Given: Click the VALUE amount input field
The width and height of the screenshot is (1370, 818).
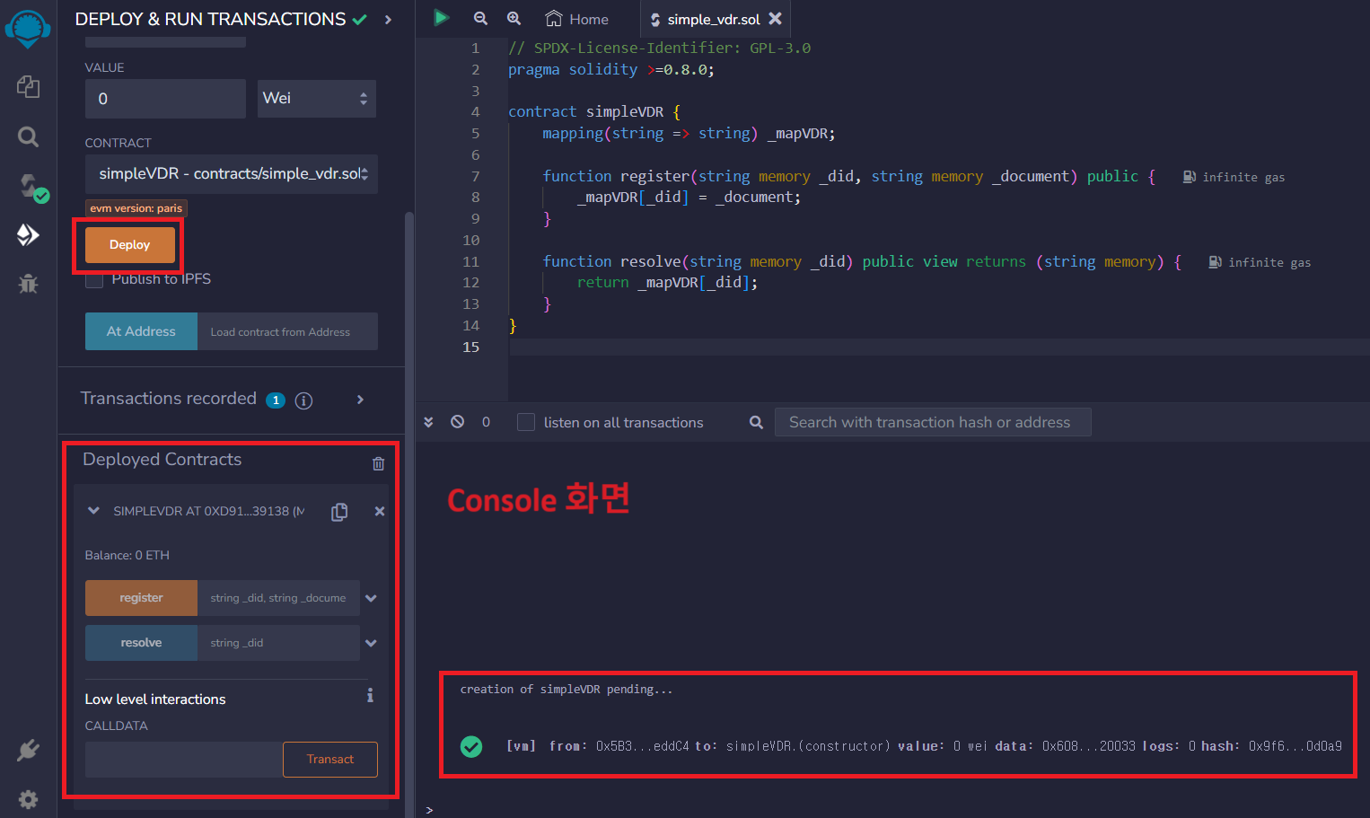Looking at the screenshot, I should coord(165,99).
